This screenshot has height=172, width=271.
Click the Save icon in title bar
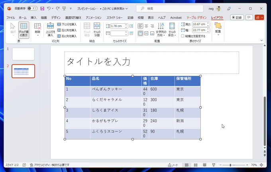[x=42, y=8]
